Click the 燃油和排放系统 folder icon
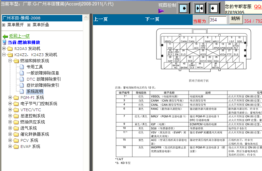This screenshot has height=171, width=262. 16,61
